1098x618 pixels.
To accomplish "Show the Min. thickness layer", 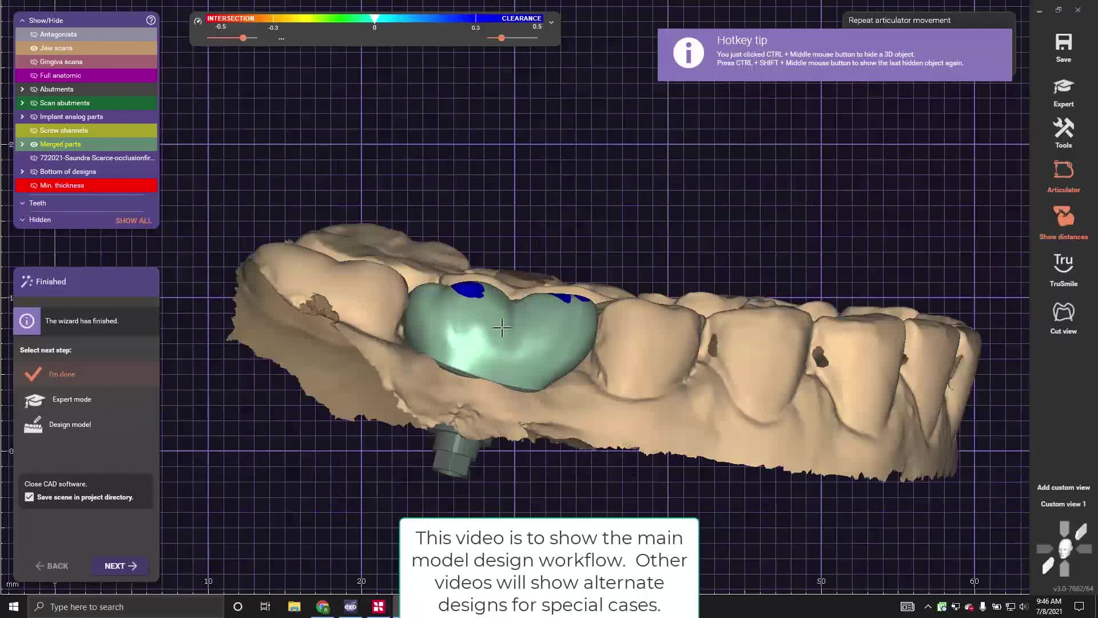I will [x=34, y=185].
